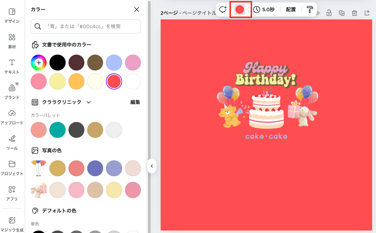The width and height of the screenshot is (376, 233).
Task: Pick the lavender balloon photo color
Action: (x=114, y=168)
